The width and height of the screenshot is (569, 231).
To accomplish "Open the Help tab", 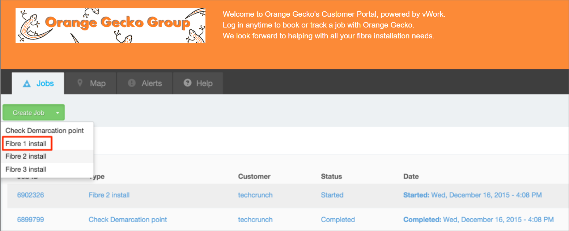I will [x=198, y=83].
